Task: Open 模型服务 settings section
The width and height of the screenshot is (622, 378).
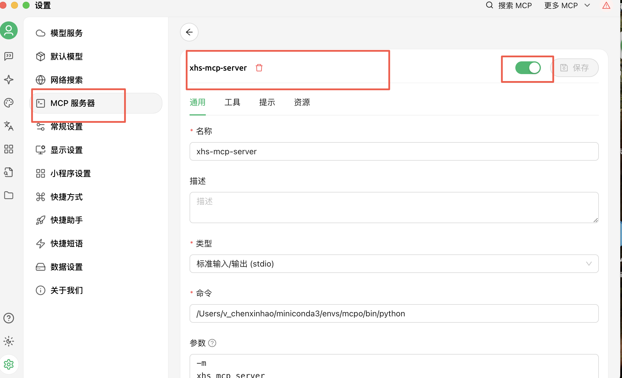Action: coord(66,33)
